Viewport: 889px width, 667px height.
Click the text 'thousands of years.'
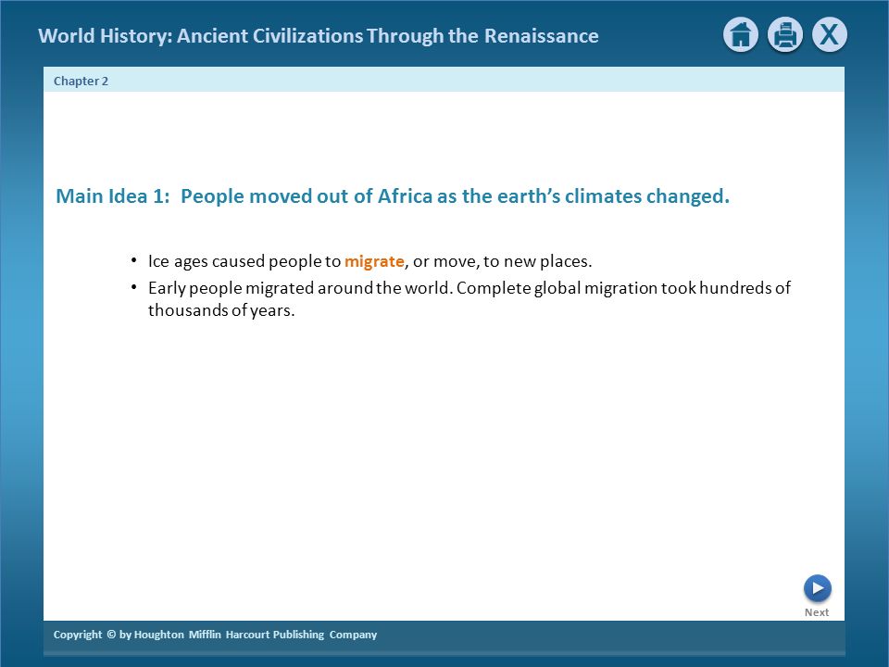coord(221,310)
